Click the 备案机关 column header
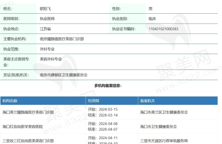This screenshot has width=222, height=144. point(148,101)
